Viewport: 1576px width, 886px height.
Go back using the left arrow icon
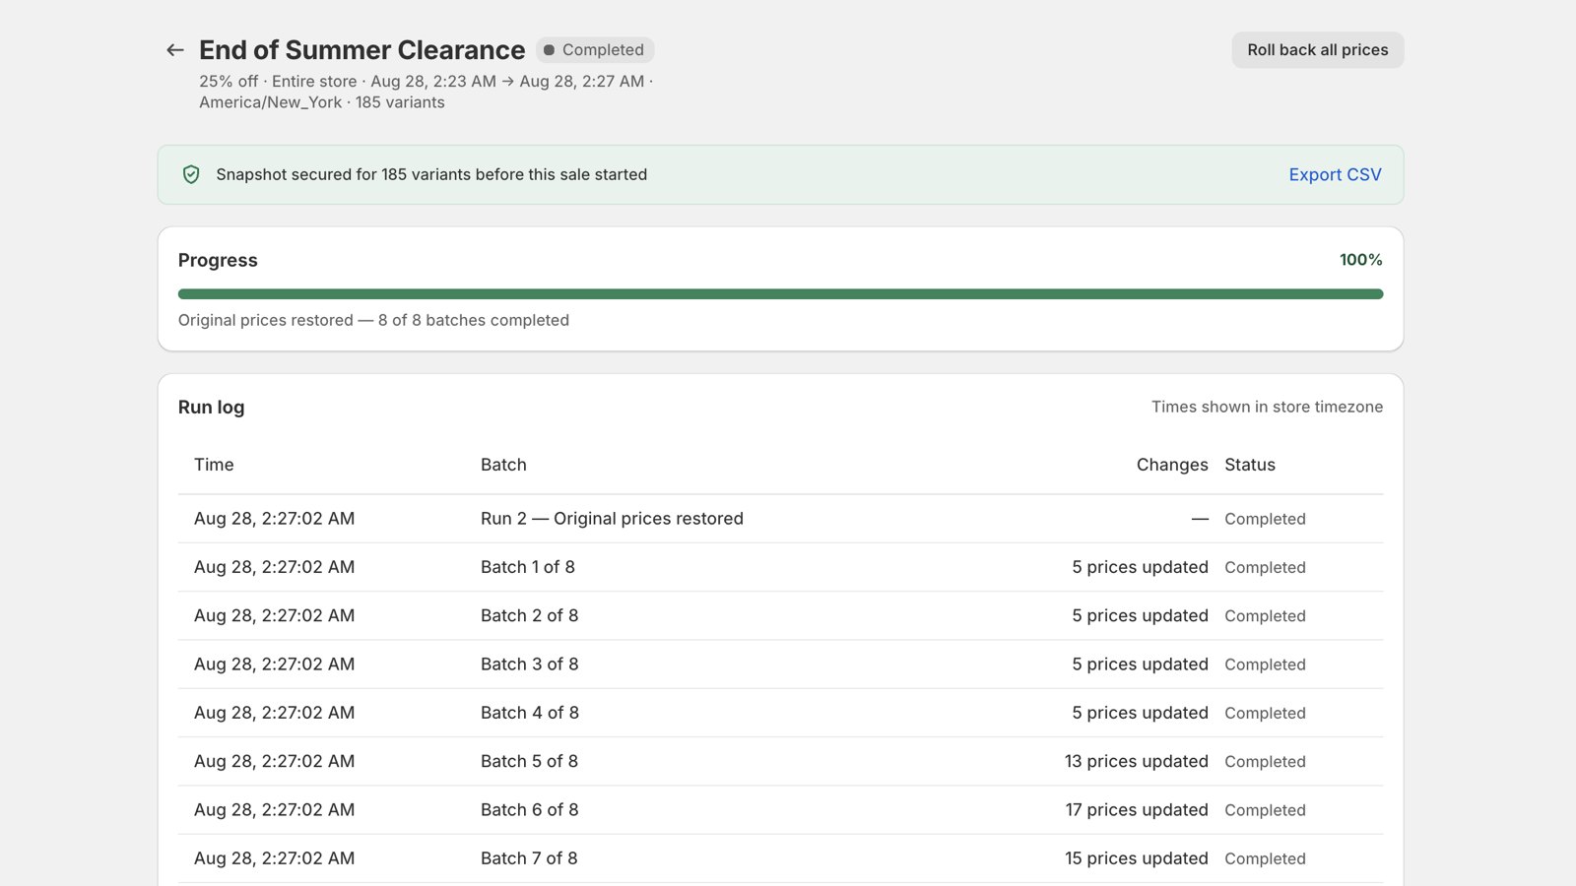[x=175, y=50]
